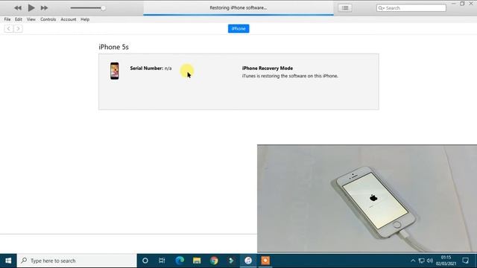The width and height of the screenshot is (477, 268).
Task: Open the Edit menu
Action: (x=19, y=19)
